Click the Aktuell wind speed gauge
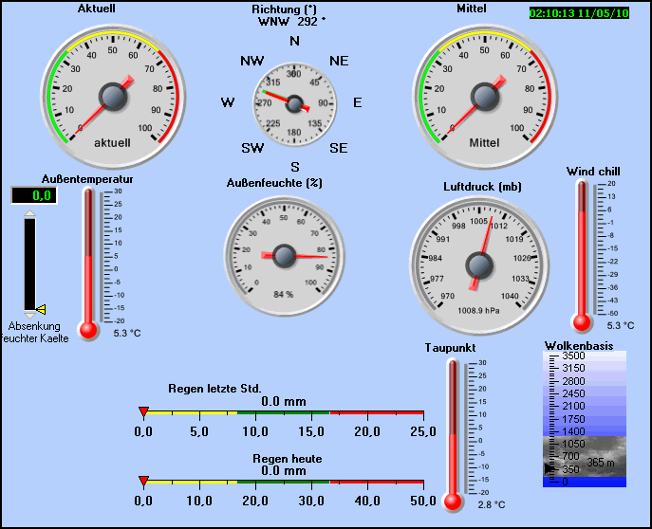The image size is (652, 529). coord(113,96)
